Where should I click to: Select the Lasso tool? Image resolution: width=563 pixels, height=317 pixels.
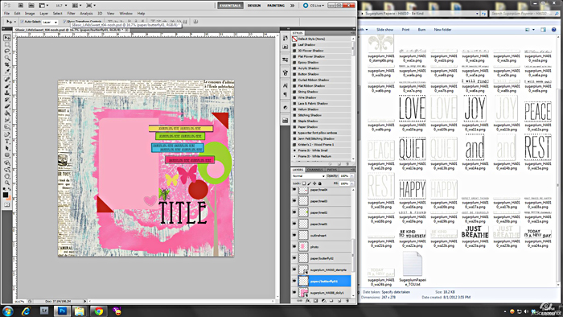point(6,51)
